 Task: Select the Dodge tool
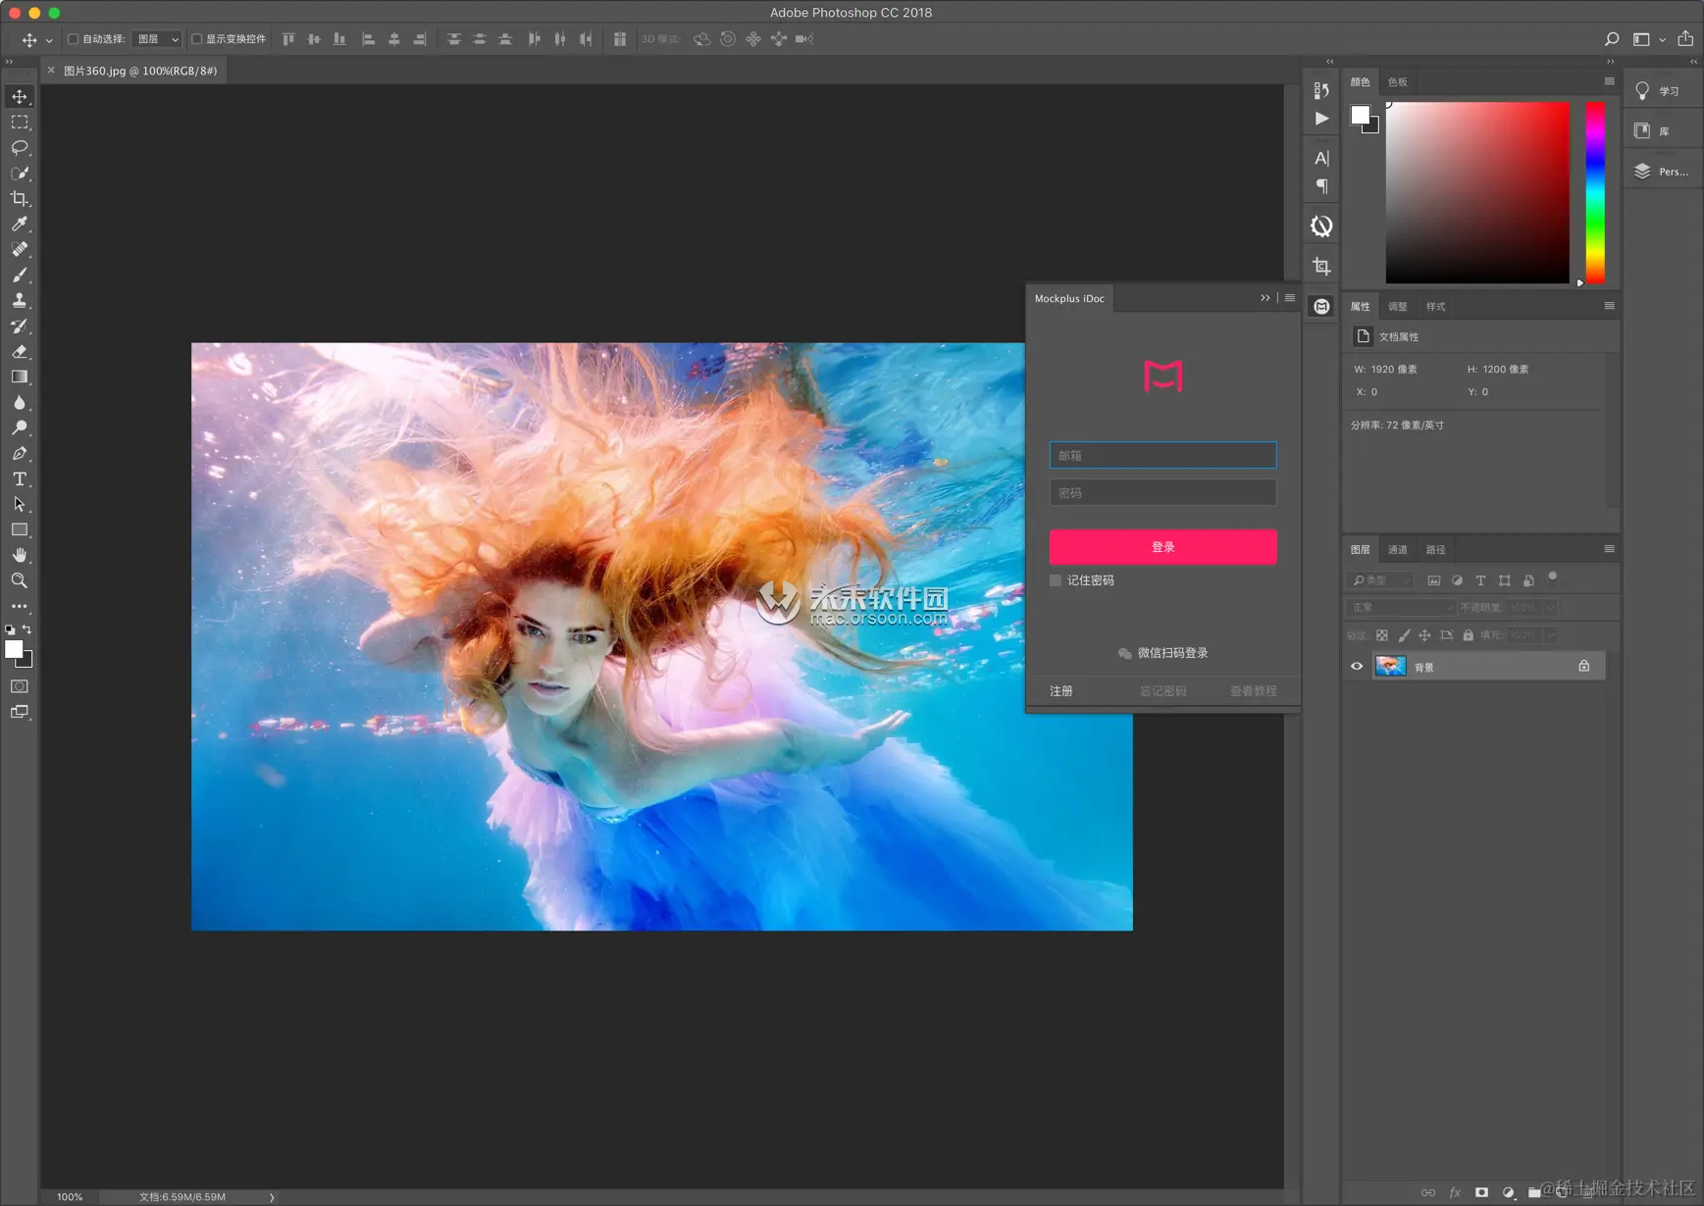20,427
